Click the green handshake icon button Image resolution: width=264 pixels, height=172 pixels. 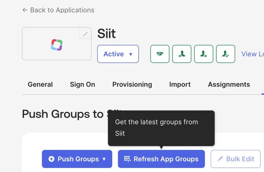[x=160, y=54]
